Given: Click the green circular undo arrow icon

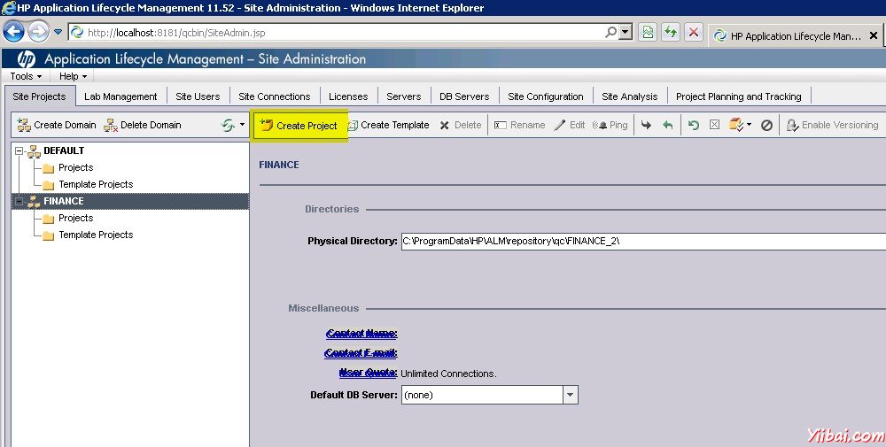Looking at the screenshot, I should tap(694, 125).
